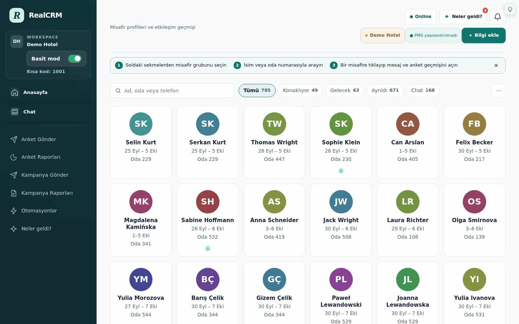Open the top Neler geldi? button
The width and height of the screenshot is (519, 324).
(x=463, y=17)
